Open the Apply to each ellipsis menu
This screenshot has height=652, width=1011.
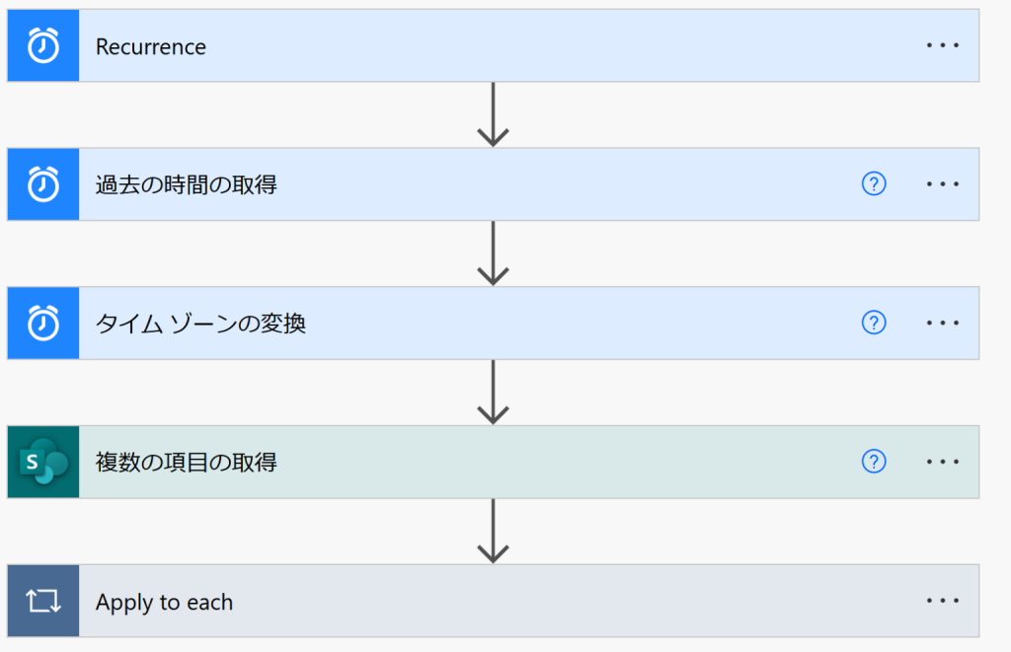[x=943, y=601]
